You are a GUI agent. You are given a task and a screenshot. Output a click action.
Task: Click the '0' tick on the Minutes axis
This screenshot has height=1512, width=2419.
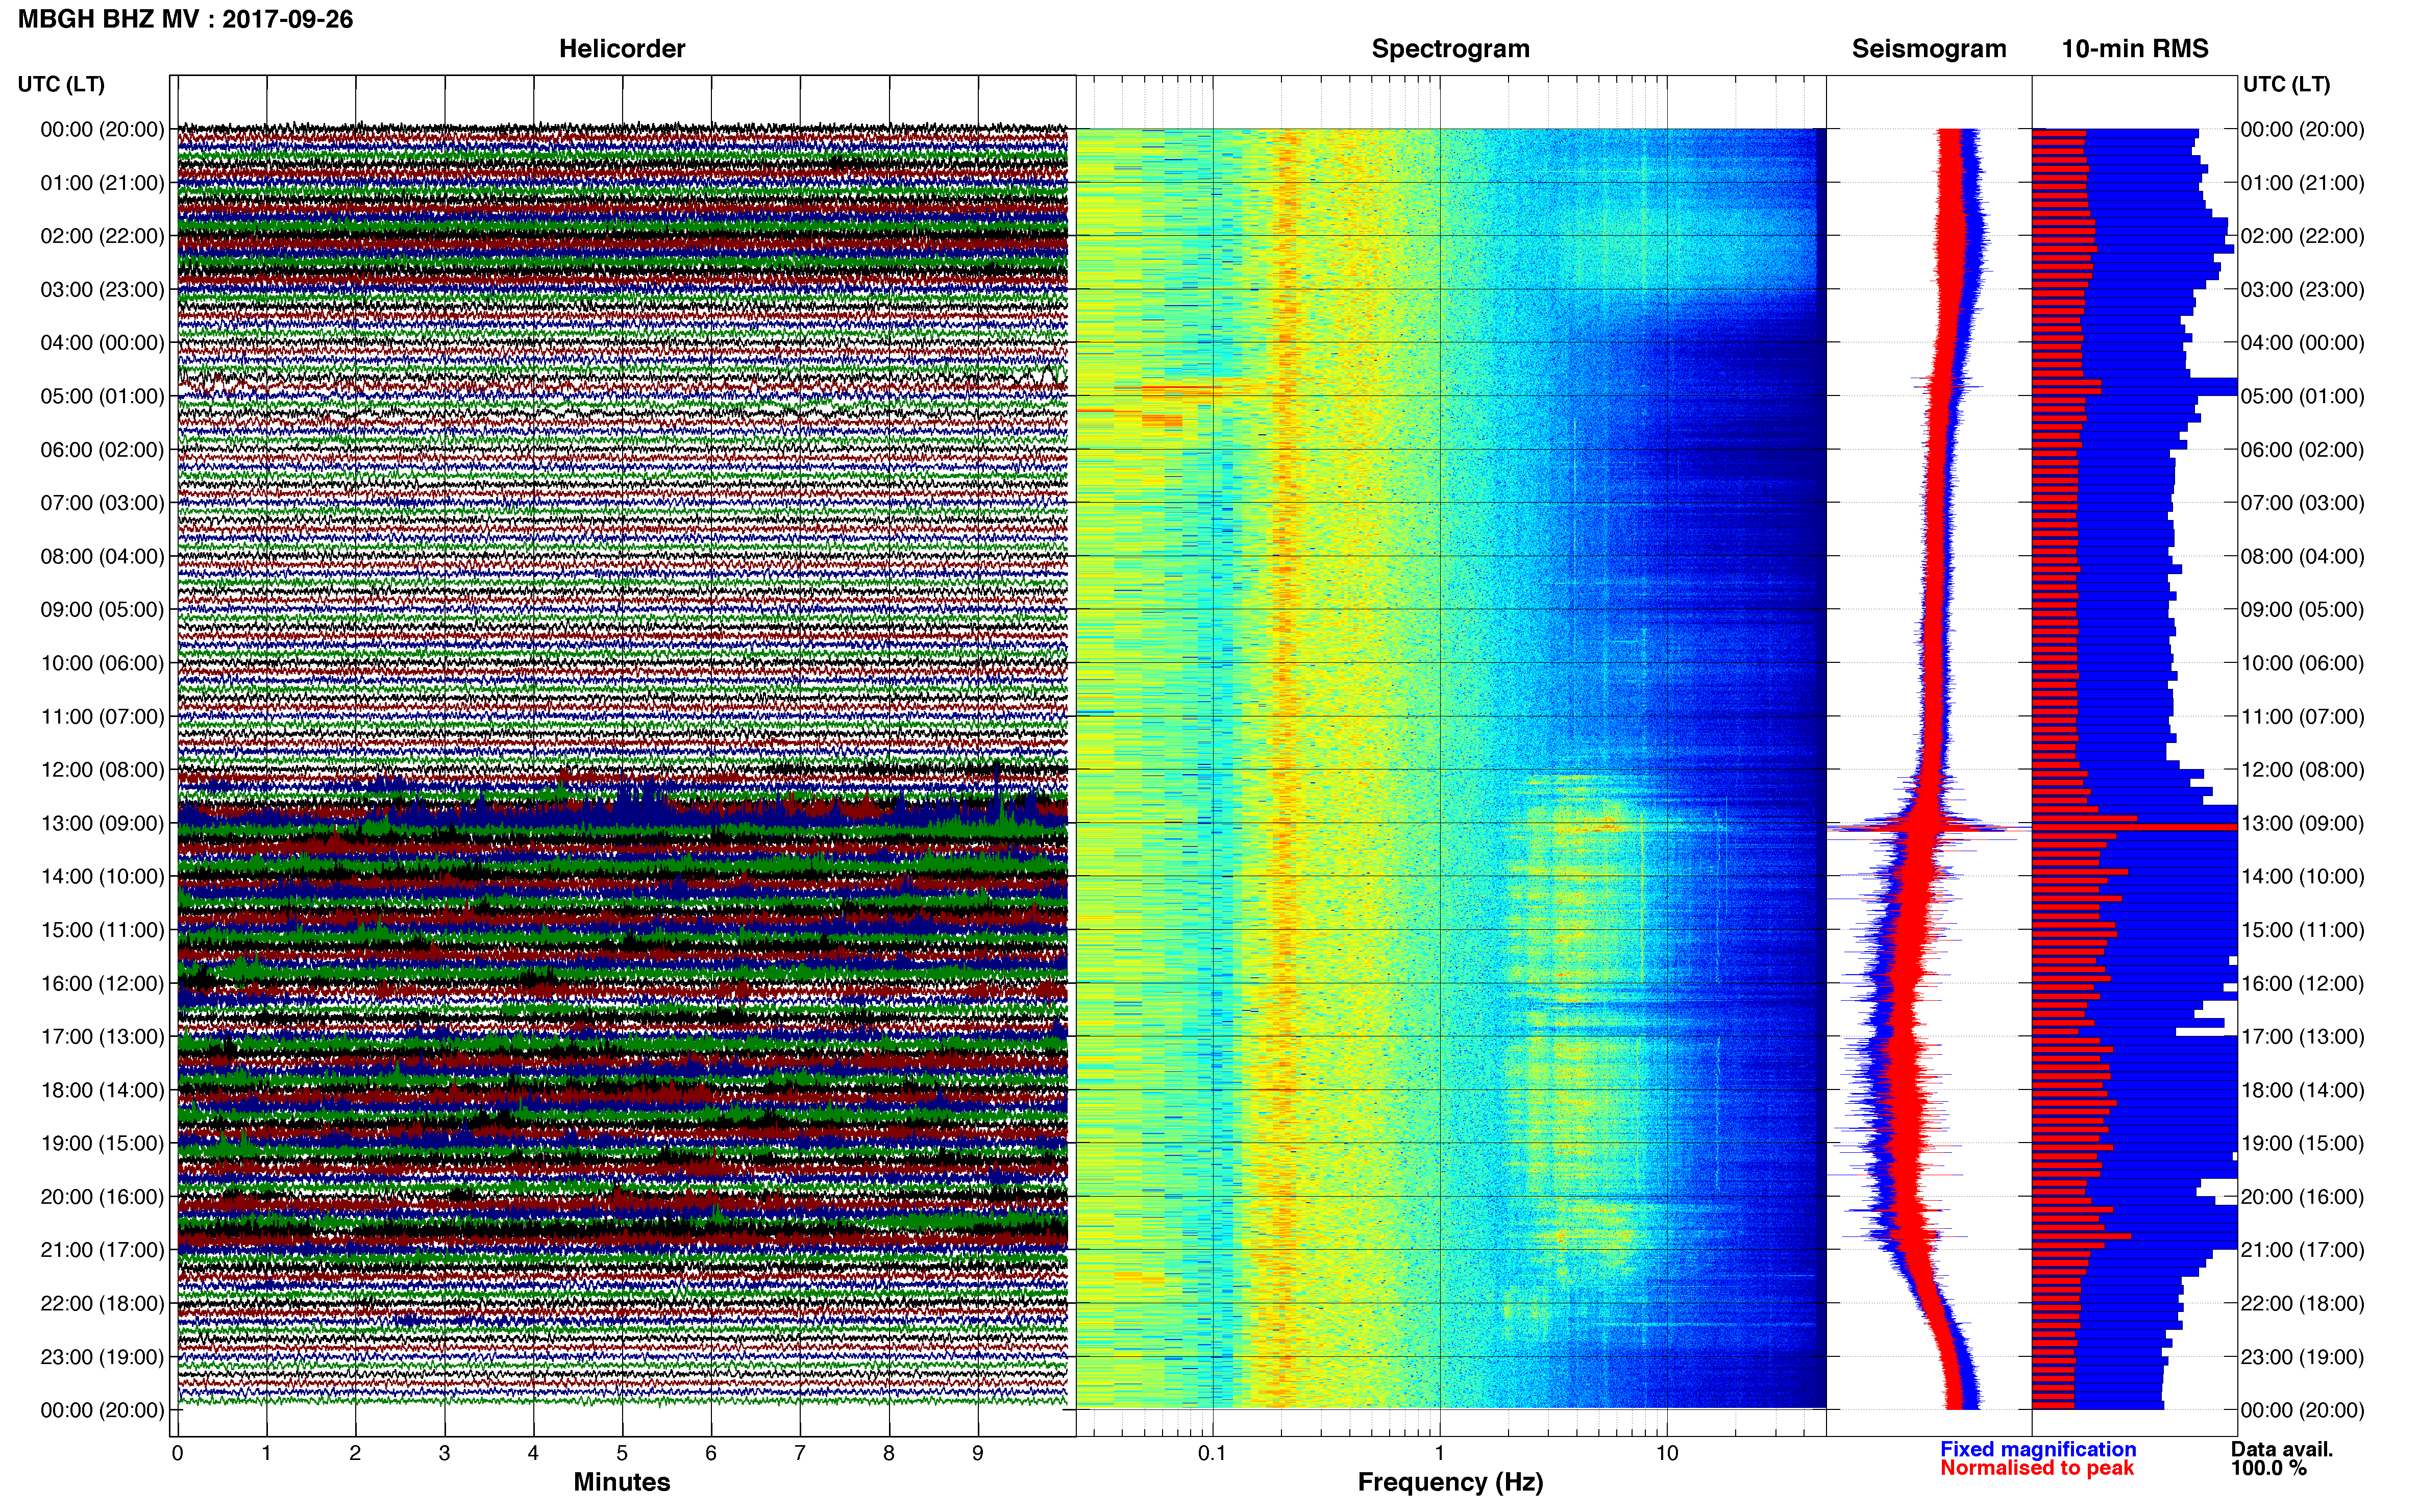pyautogui.click(x=177, y=1453)
